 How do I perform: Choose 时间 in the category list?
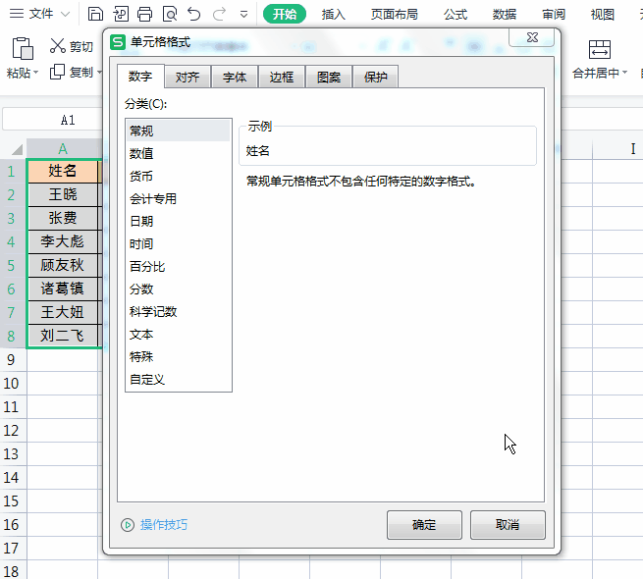178,243
